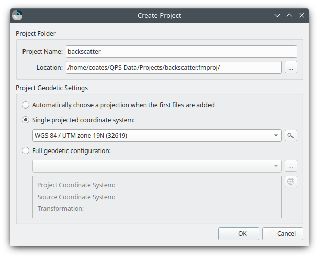Click the Project Name text field
Image resolution: width=319 pixels, height=258 pixels.
click(181, 52)
